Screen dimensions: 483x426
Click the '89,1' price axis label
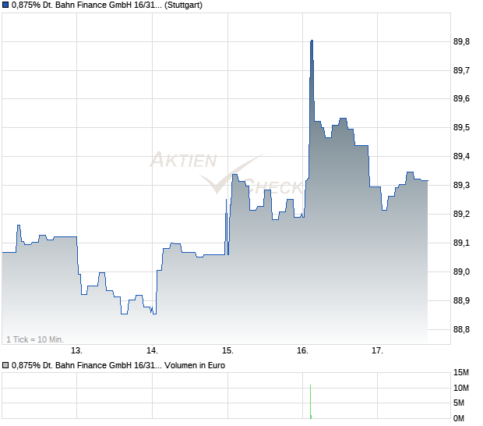(461, 243)
